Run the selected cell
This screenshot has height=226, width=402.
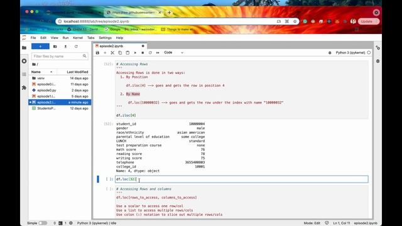coord(135,53)
